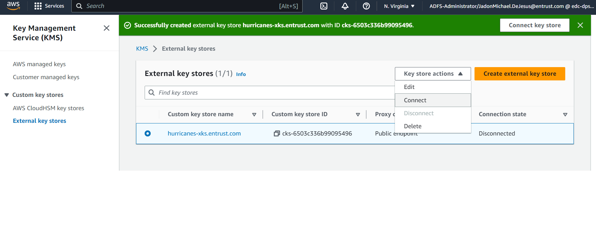Open the help question mark icon
This screenshot has height=233, width=596.
(366, 6)
